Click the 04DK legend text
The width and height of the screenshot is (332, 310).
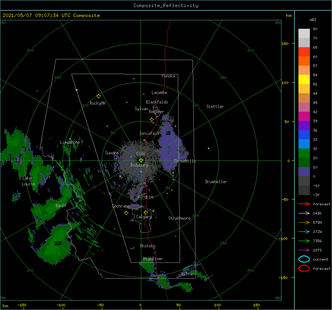(x=317, y=213)
